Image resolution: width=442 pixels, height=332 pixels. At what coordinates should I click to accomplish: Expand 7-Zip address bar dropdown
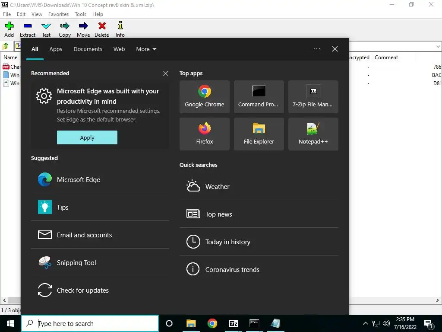(438, 47)
